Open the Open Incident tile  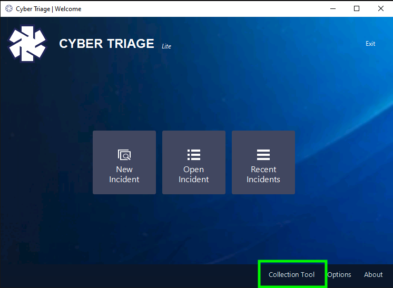(x=194, y=162)
